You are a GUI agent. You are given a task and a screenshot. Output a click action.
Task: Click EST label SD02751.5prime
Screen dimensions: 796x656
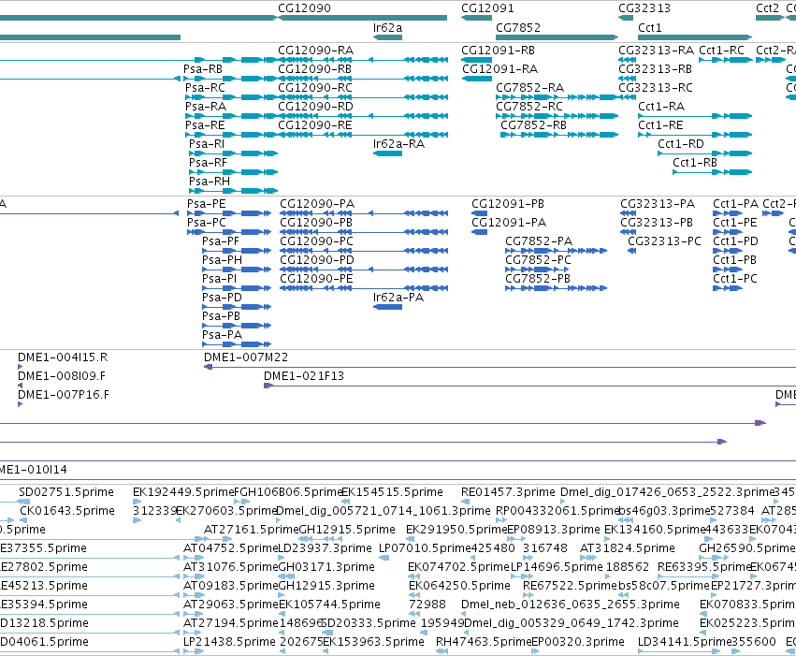(x=66, y=492)
